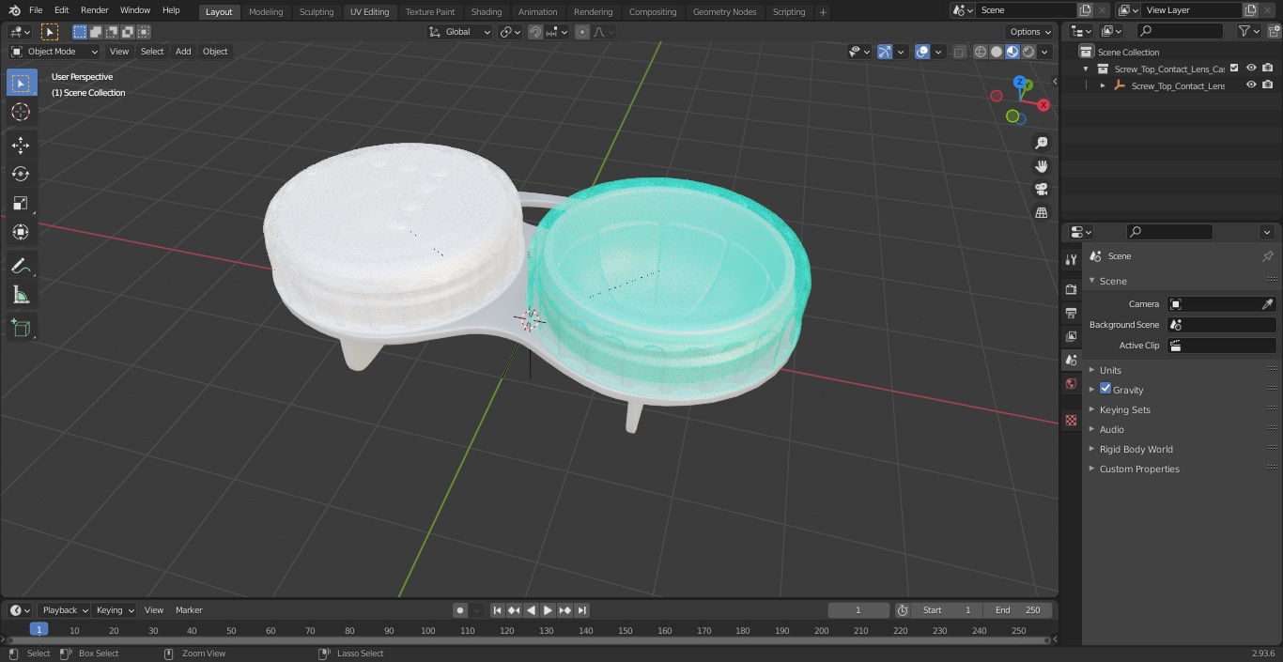Expand the Keying Sets panel
The height and width of the screenshot is (662, 1283).
click(x=1124, y=409)
